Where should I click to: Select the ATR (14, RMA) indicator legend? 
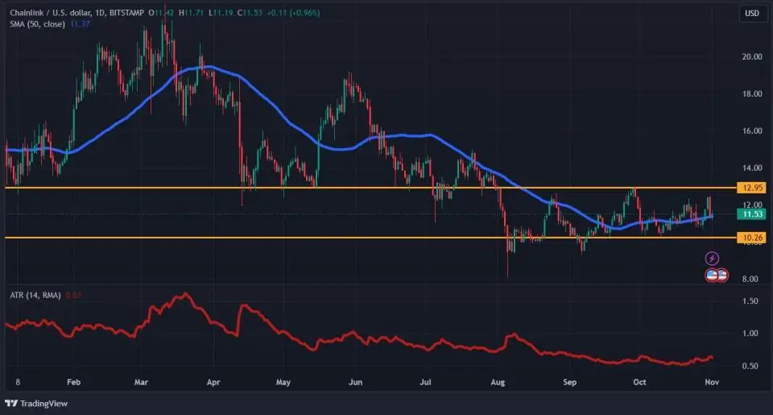[x=35, y=295]
